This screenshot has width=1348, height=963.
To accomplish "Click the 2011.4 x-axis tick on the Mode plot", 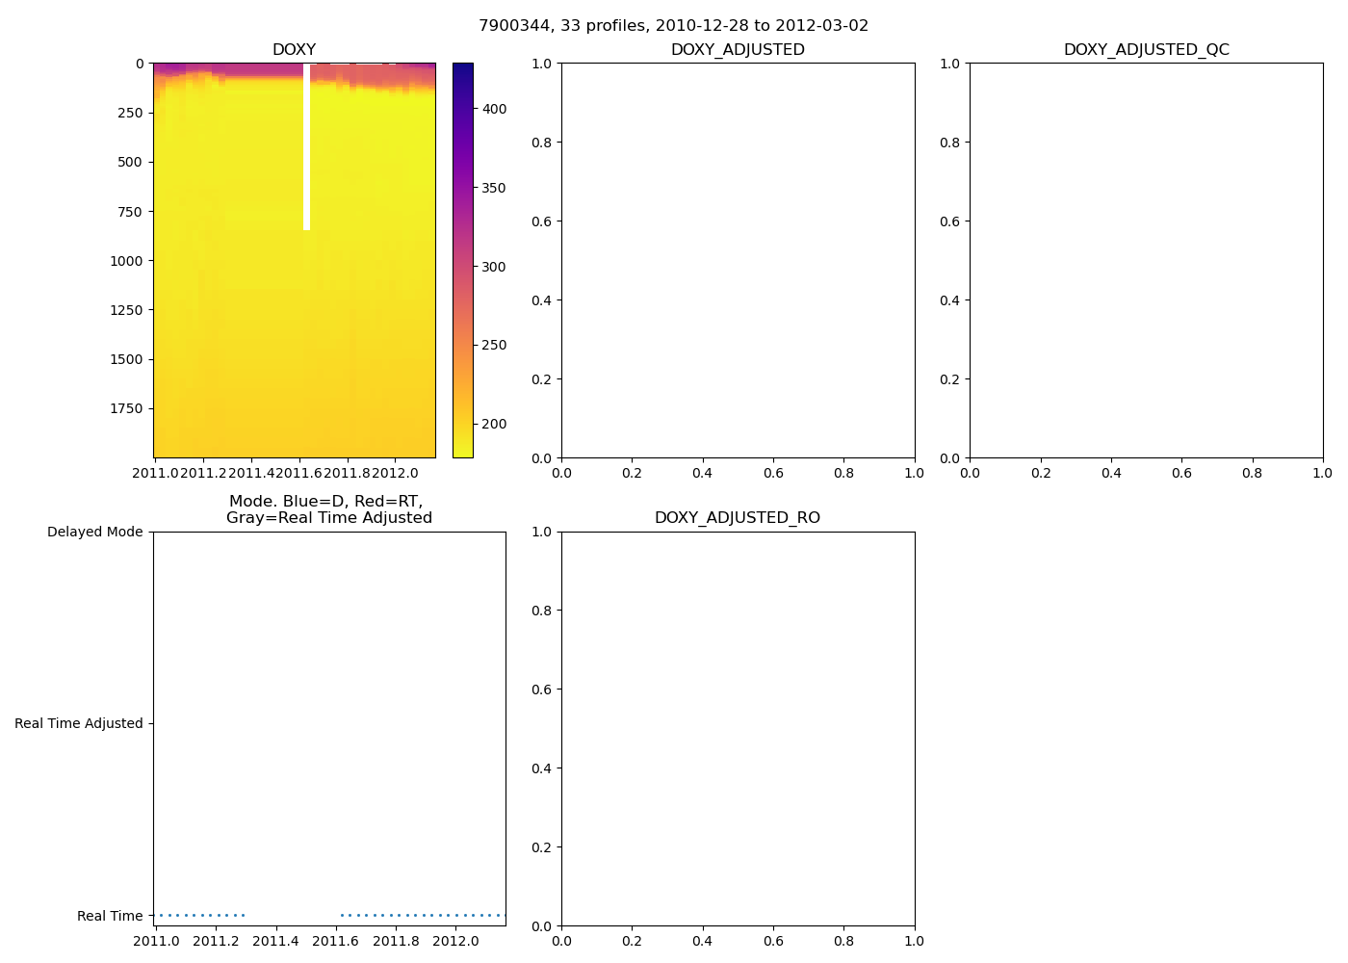I will [x=275, y=941].
